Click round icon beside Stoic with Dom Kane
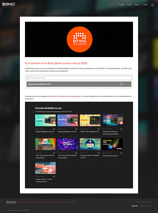This screenshot has height=213, width=158. click(x=121, y=153)
